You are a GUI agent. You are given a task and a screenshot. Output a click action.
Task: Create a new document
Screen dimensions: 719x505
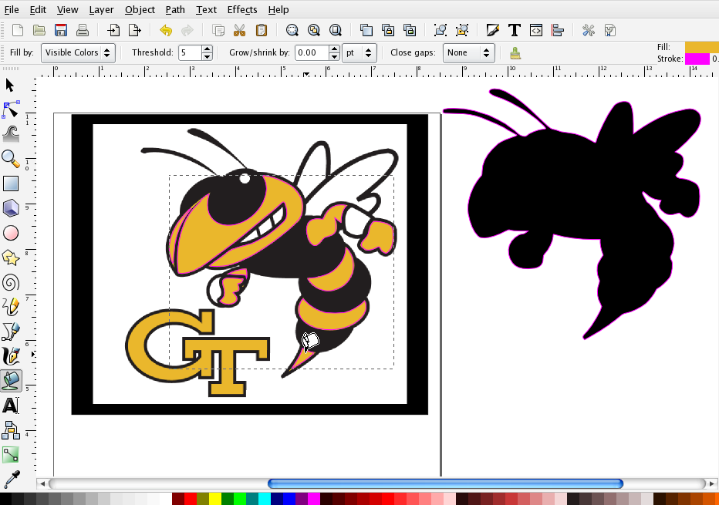[18, 30]
